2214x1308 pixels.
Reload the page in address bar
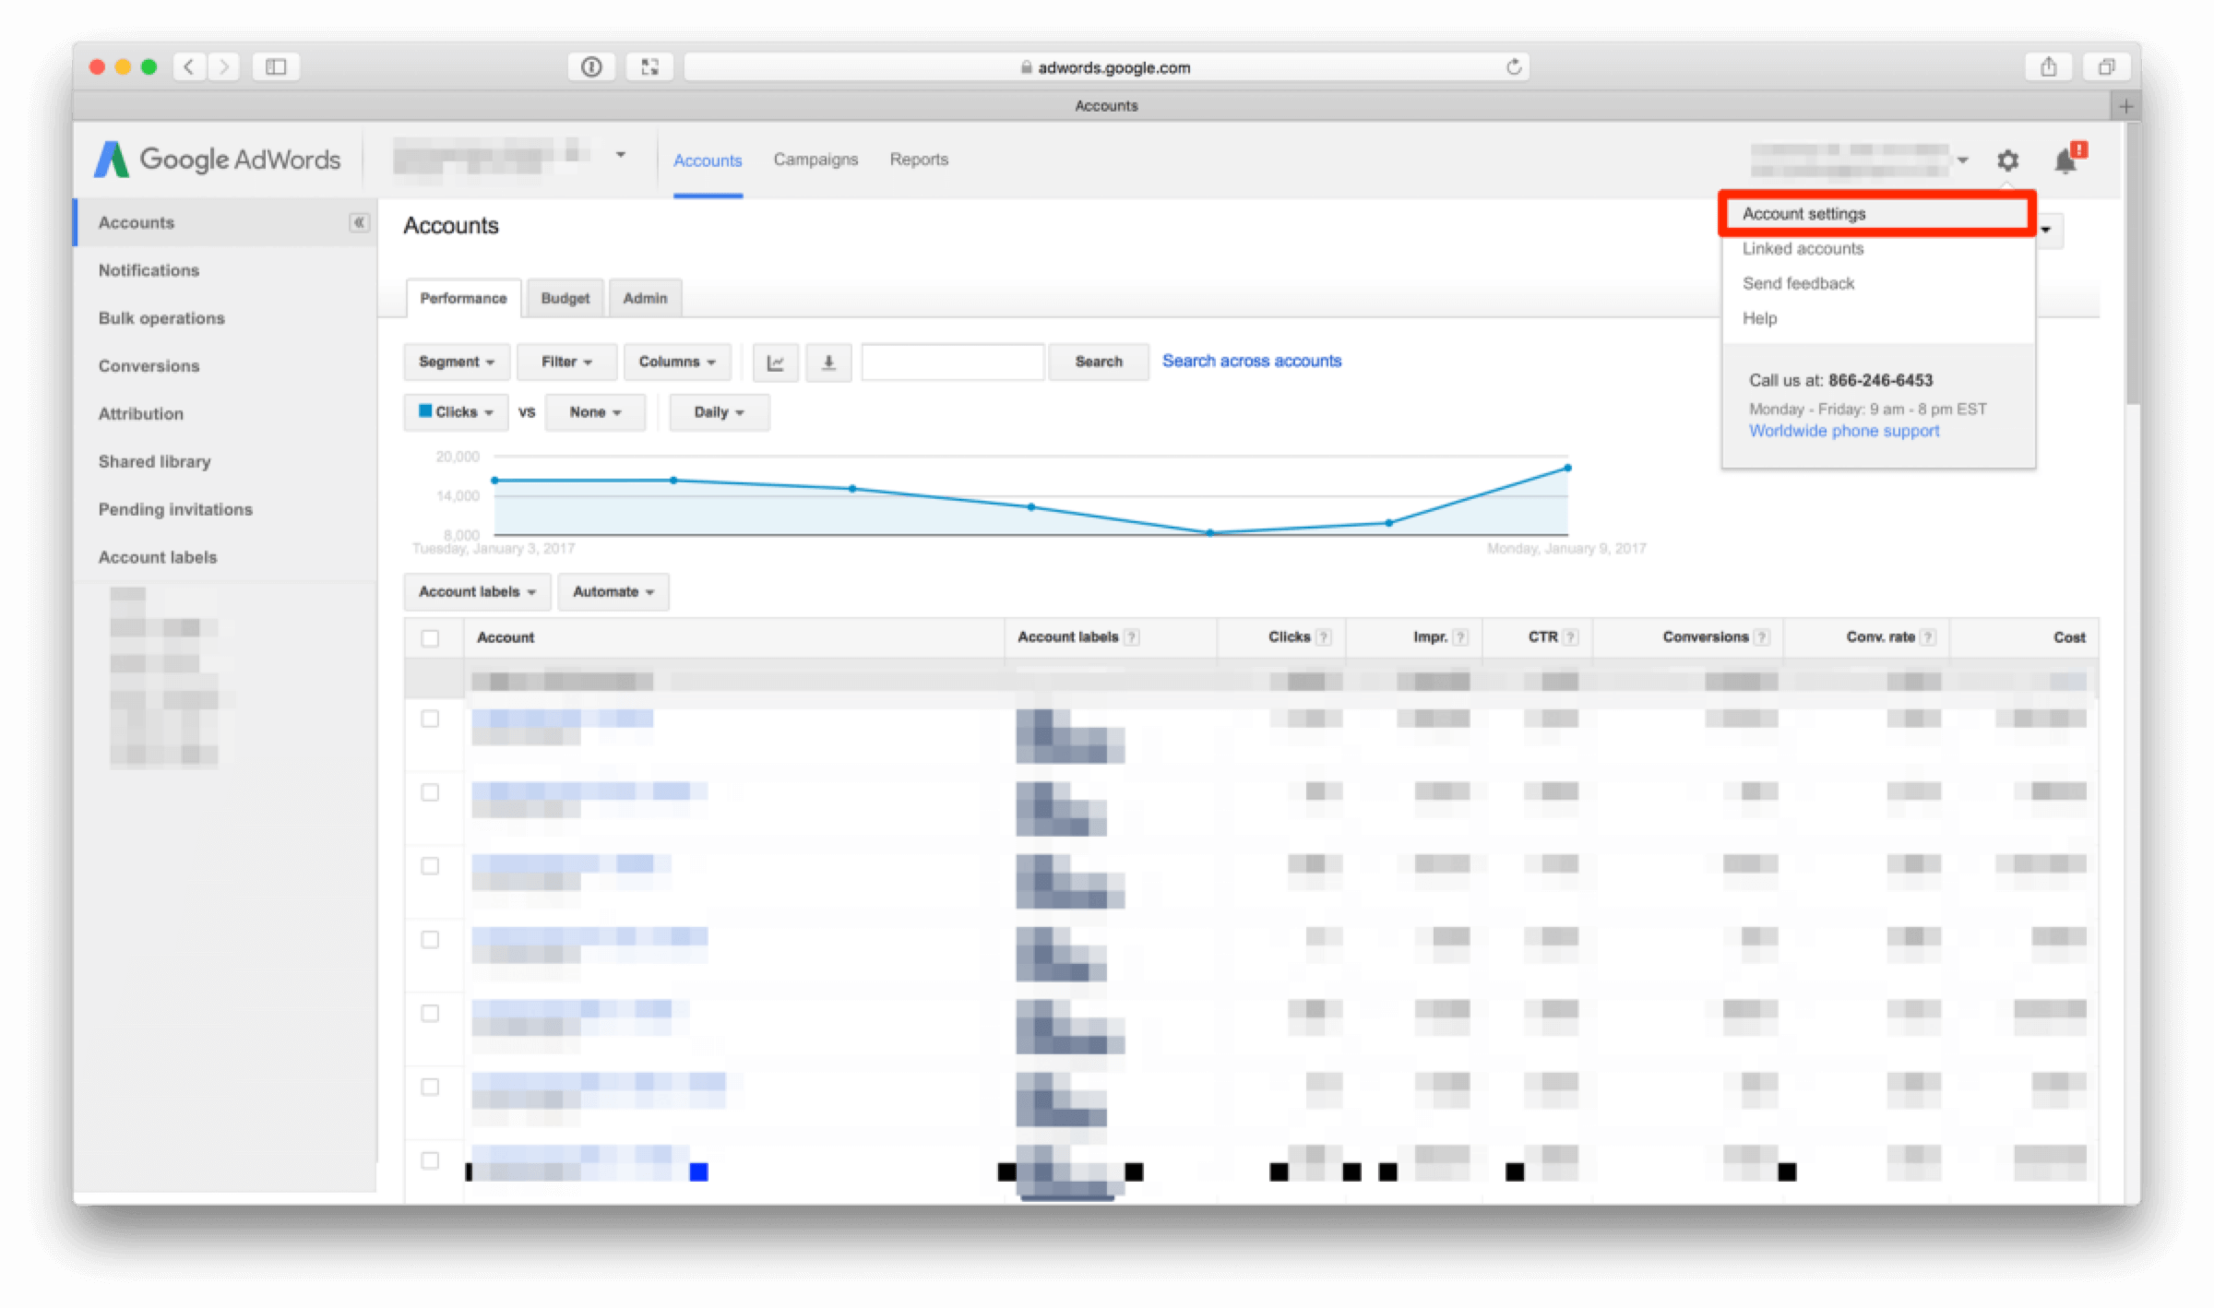[1514, 67]
